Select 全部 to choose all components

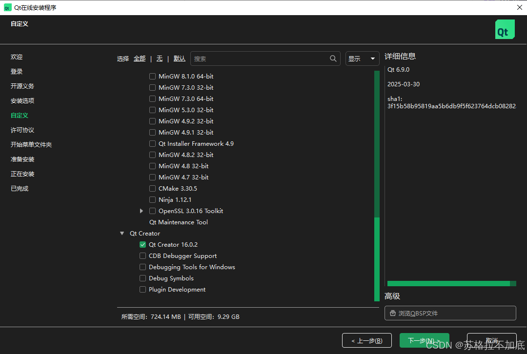coord(140,59)
